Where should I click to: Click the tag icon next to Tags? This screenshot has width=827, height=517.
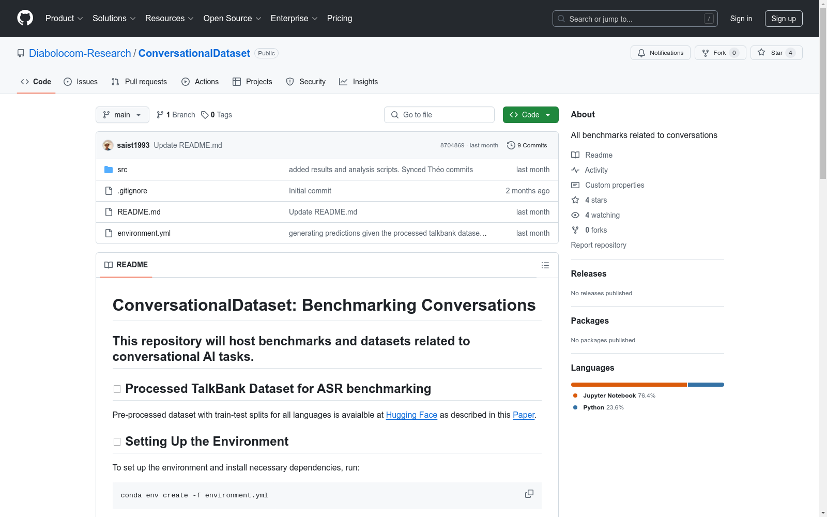[205, 115]
